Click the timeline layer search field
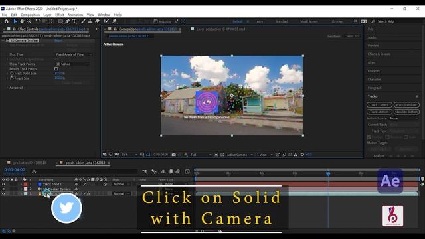 tap(84, 171)
